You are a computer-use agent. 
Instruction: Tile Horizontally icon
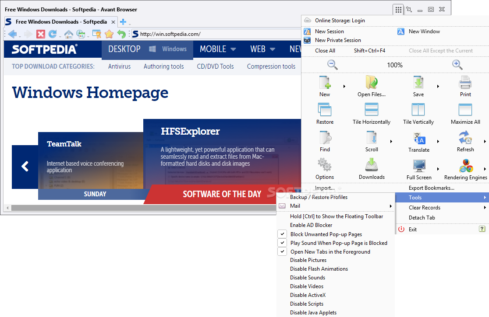pyautogui.click(x=372, y=109)
